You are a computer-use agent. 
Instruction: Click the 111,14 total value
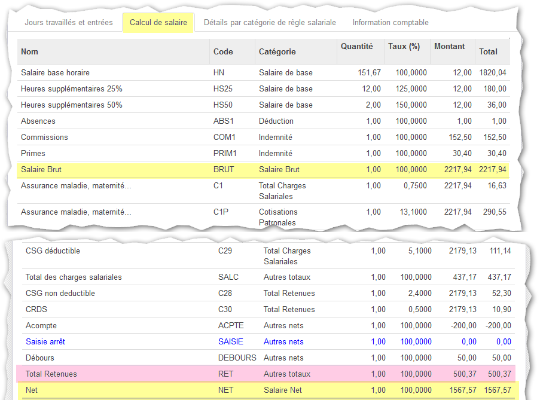pos(500,251)
